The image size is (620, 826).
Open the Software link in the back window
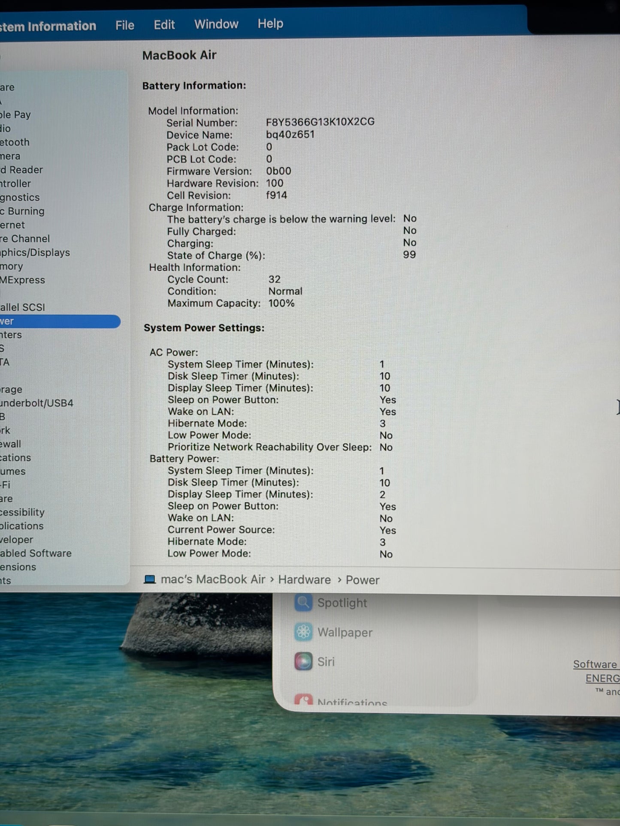pos(596,664)
